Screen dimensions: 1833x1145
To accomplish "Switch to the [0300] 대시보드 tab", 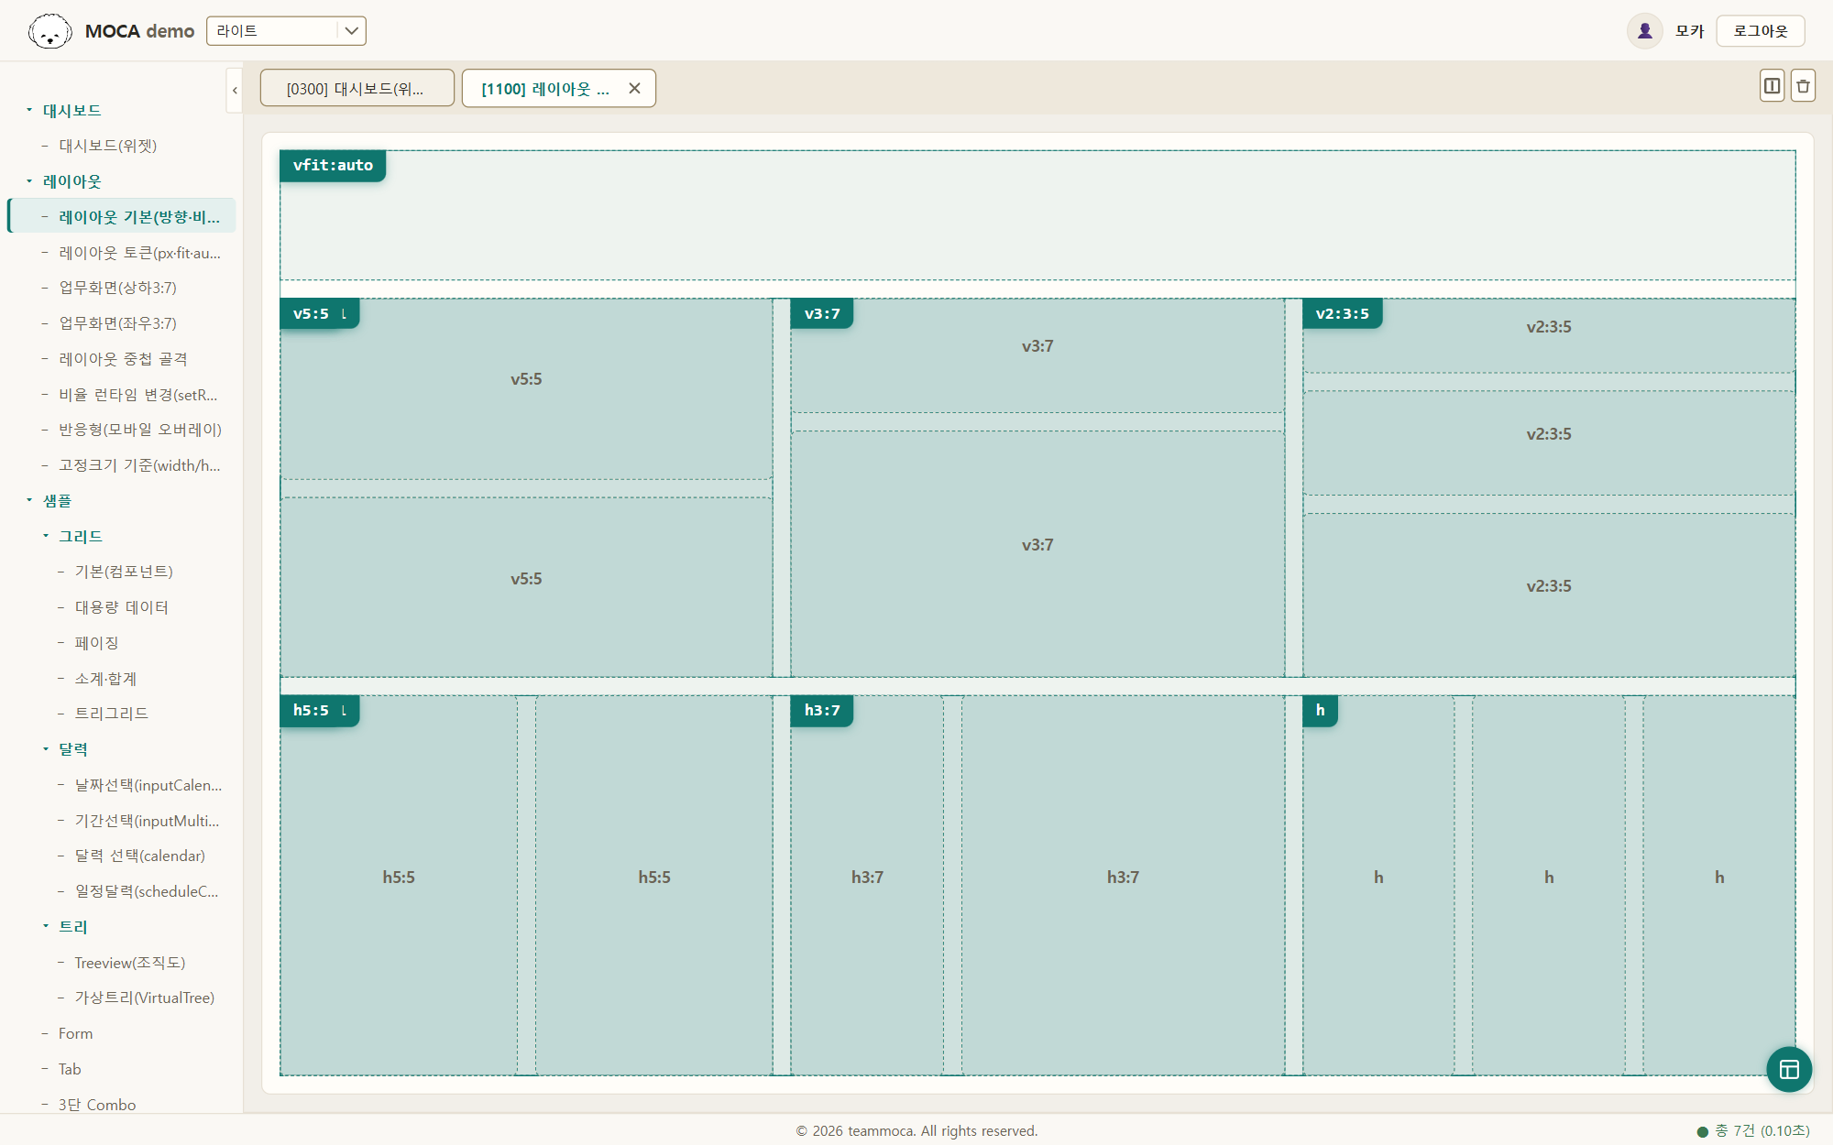I will [357, 89].
